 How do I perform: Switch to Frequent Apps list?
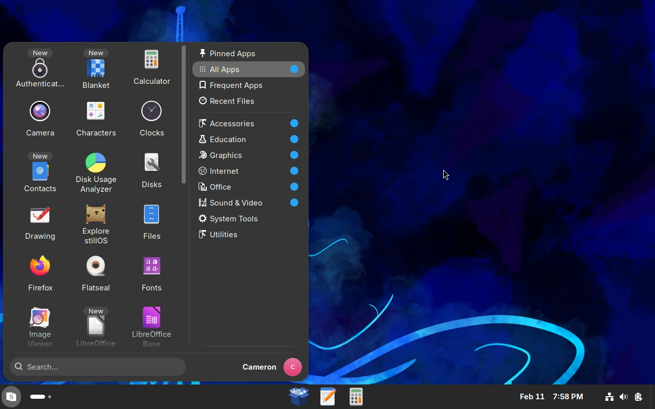point(235,85)
